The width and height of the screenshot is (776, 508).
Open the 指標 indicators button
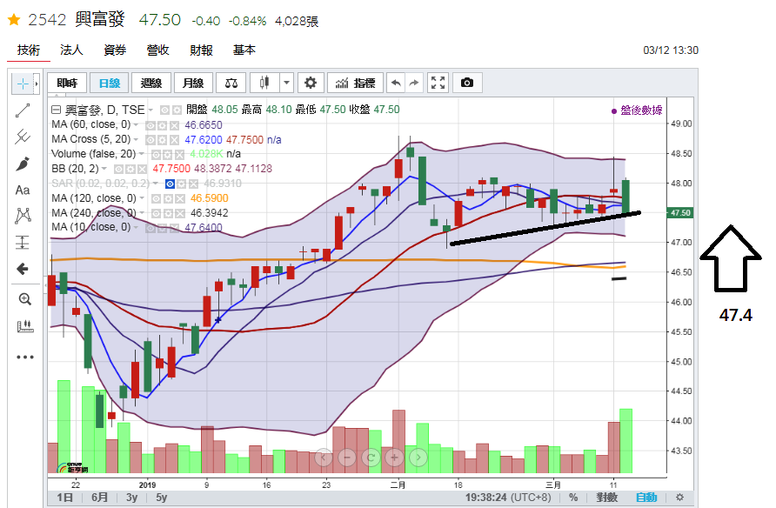click(355, 83)
